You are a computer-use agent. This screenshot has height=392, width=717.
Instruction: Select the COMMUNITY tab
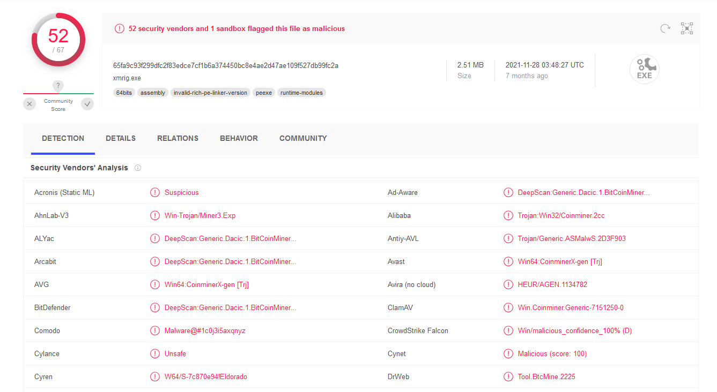[x=303, y=138]
